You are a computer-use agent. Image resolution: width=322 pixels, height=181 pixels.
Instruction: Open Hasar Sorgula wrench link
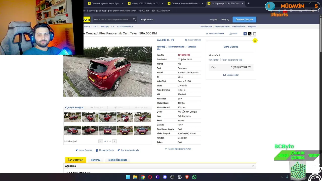(84, 150)
